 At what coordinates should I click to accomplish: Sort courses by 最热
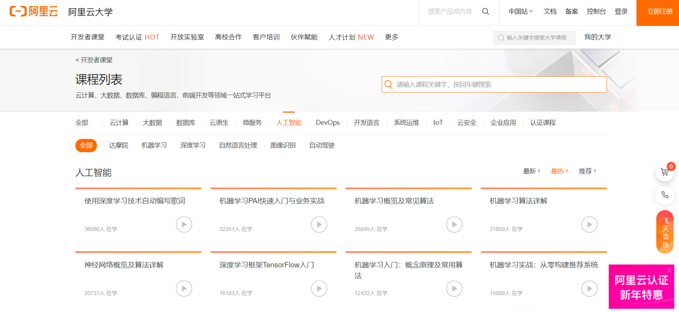[560, 171]
